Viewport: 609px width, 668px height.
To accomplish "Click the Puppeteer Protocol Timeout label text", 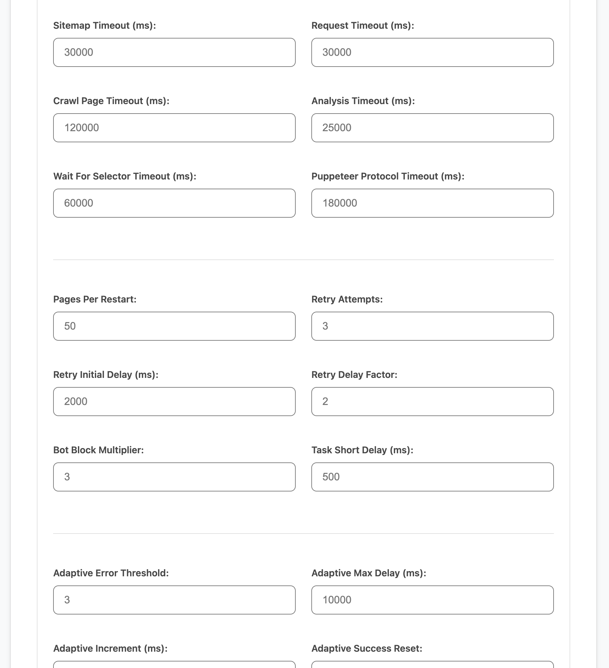I will (x=388, y=176).
